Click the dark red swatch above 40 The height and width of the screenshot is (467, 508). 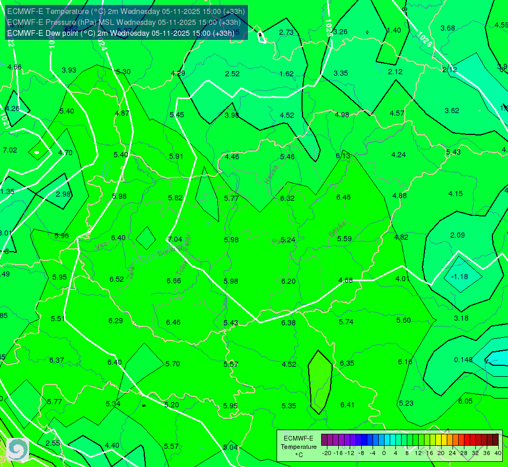tap(496, 440)
